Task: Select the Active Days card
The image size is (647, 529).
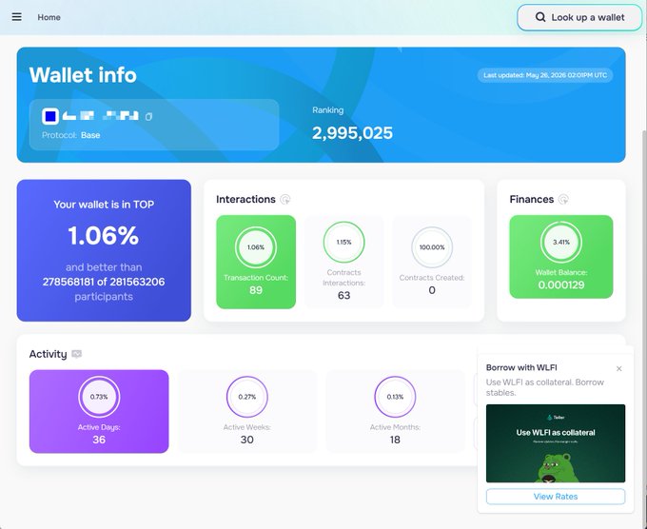Action: pyautogui.click(x=99, y=411)
